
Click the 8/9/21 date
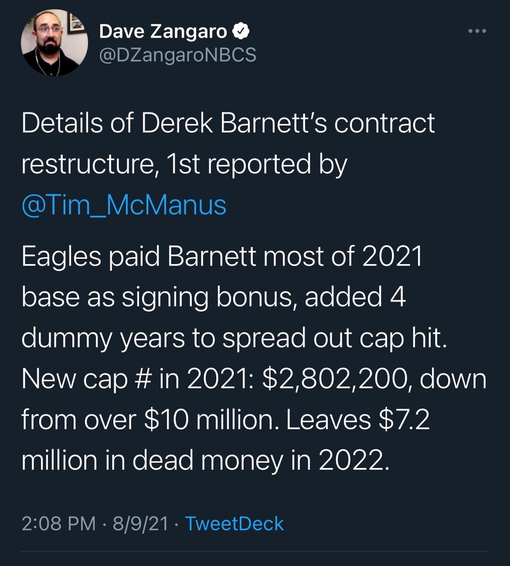coord(140,524)
